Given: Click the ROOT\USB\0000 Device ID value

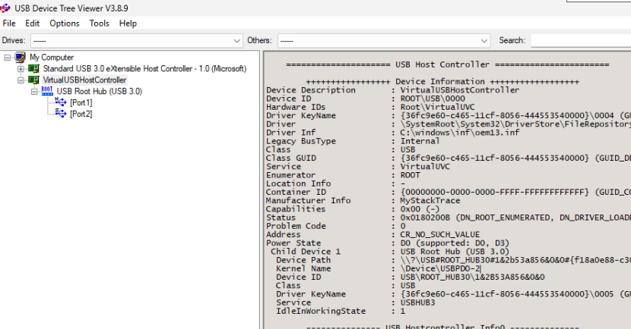Looking at the screenshot, I should pos(433,99).
